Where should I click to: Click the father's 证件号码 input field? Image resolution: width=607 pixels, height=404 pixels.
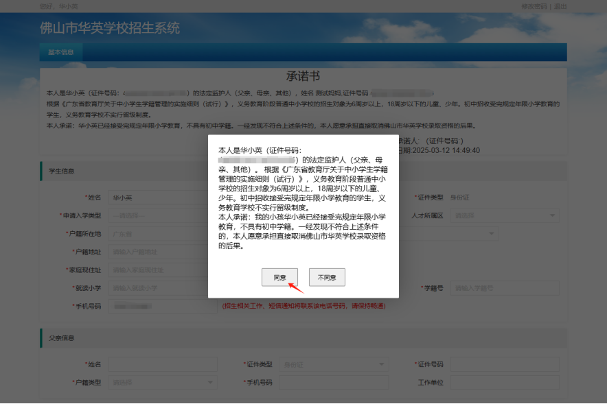(x=505, y=364)
